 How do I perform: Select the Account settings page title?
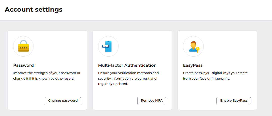tap(34, 9)
